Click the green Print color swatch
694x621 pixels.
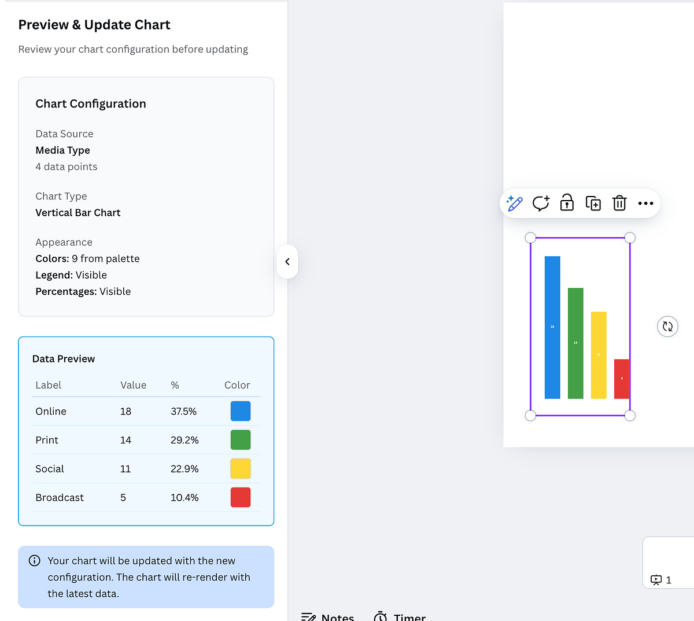(241, 440)
